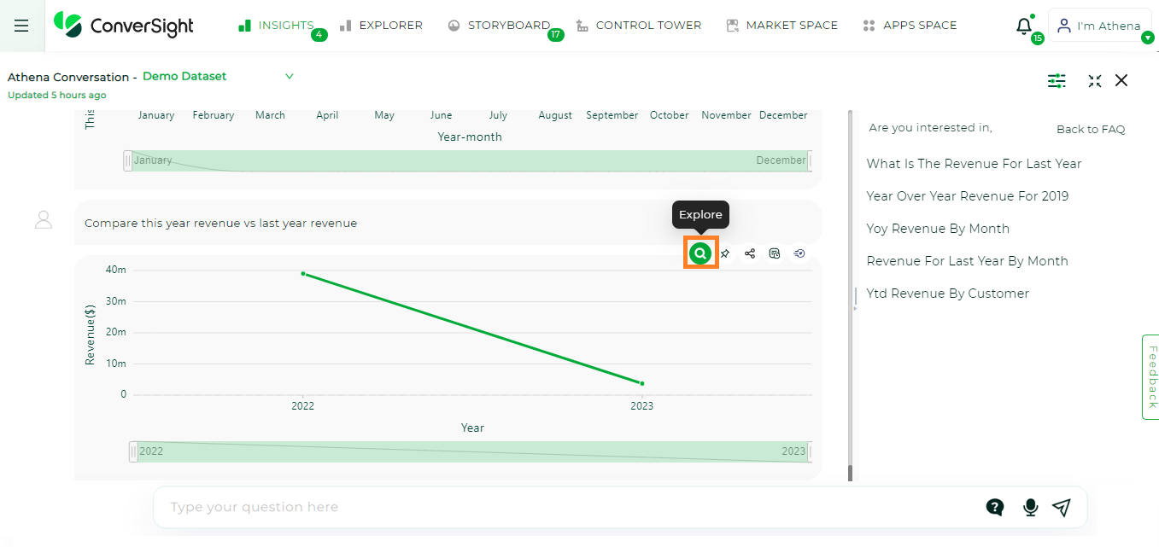This screenshot has height=547, width=1159.
Task: Click the quick action icon right of schedule
Action: tap(799, 253)
